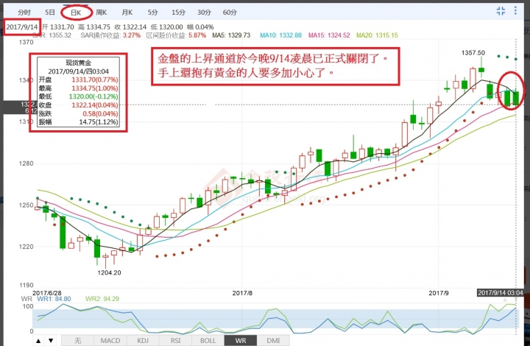Show the DMI indicator
Image resolution: width=530 pixels, height=346 pixels.
pos(273,341)
